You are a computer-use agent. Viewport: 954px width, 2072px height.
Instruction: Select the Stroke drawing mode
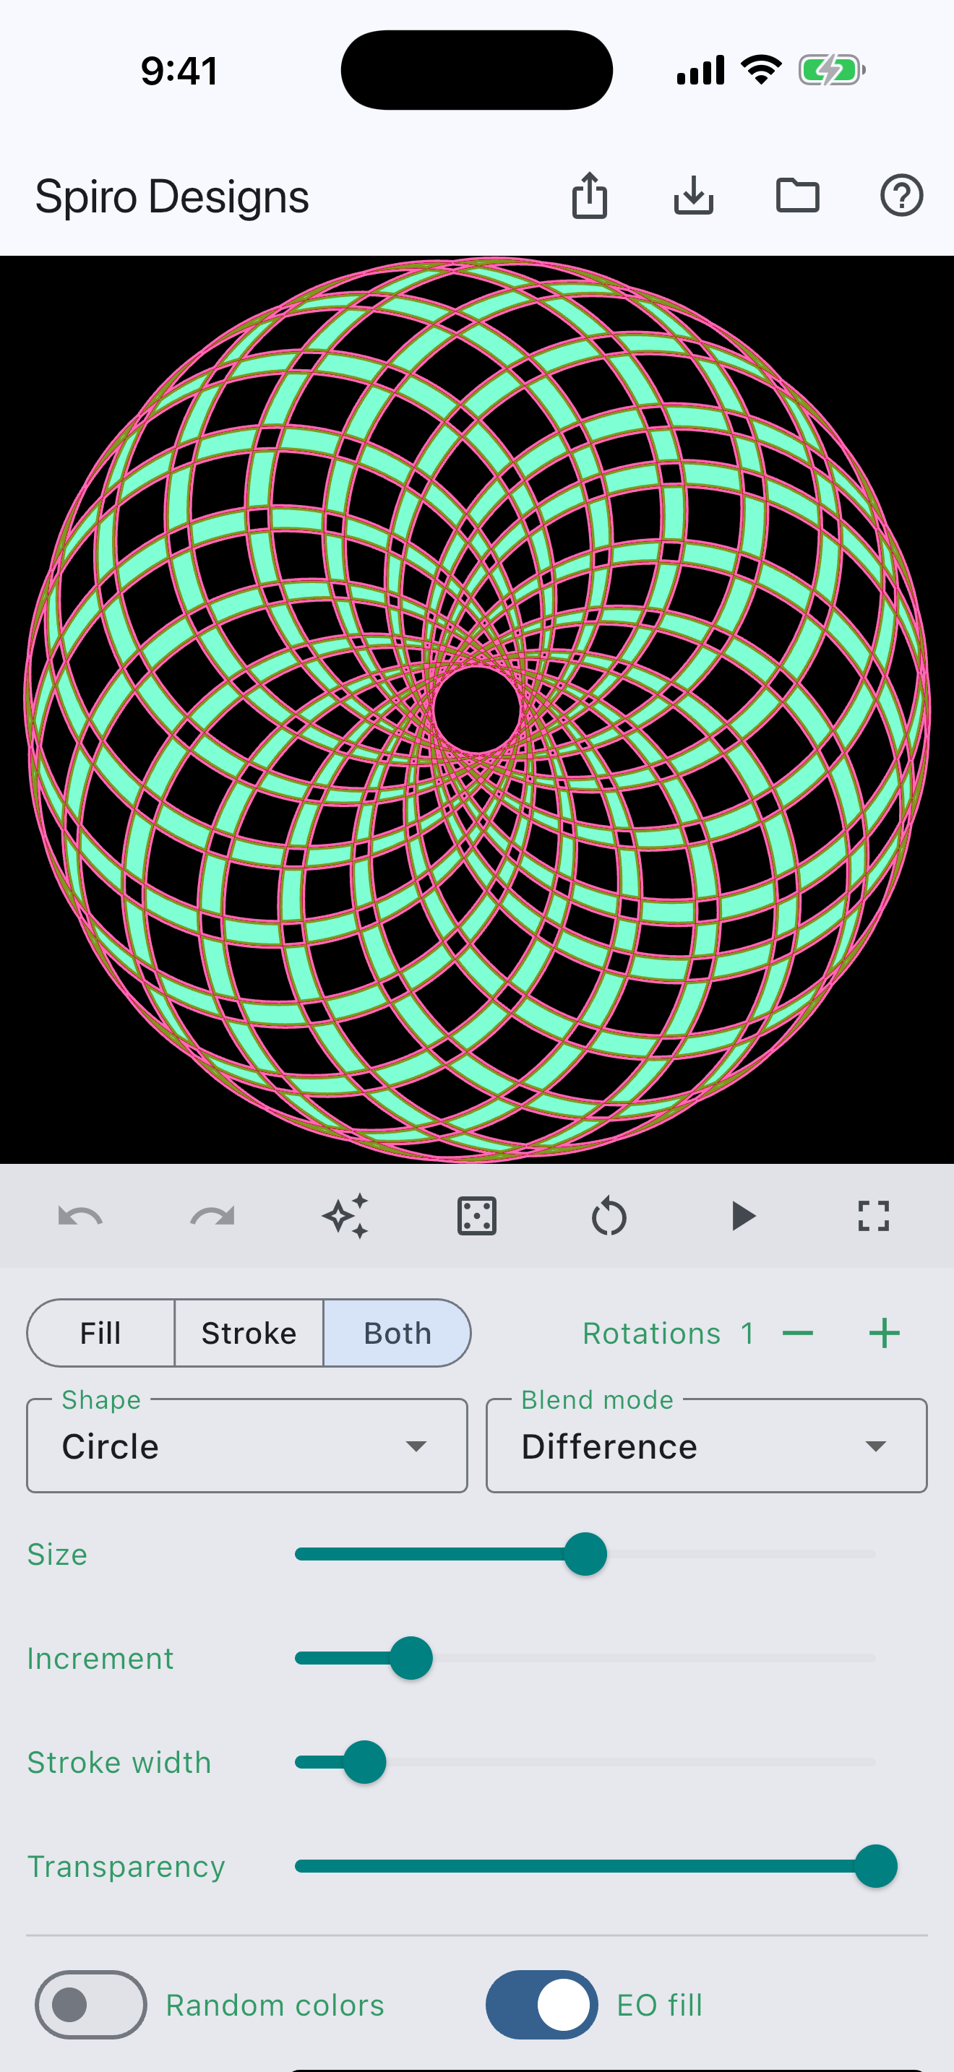(x=249, y=1333)
